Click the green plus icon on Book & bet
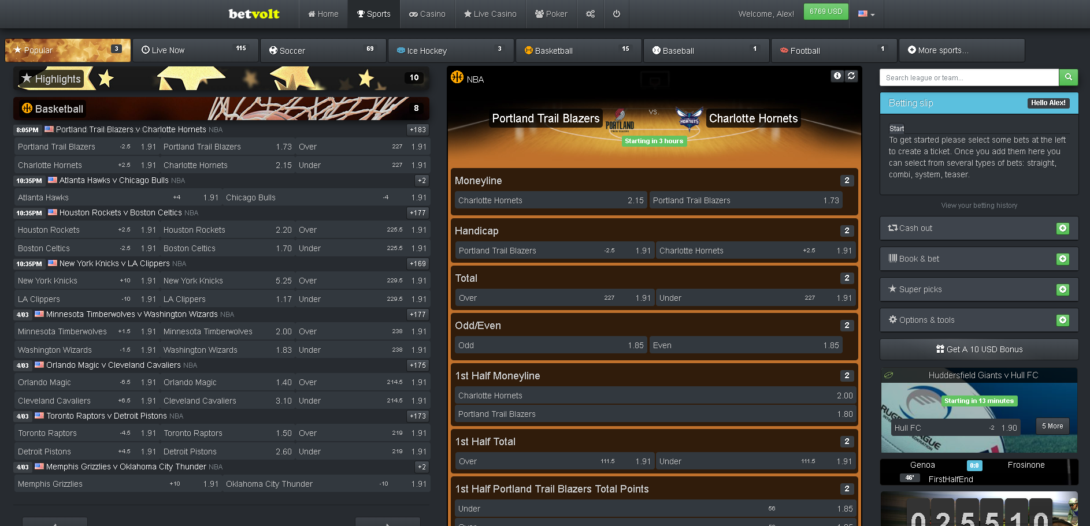The width and height of the screenshot is (1090, 526). (1062, 259)
